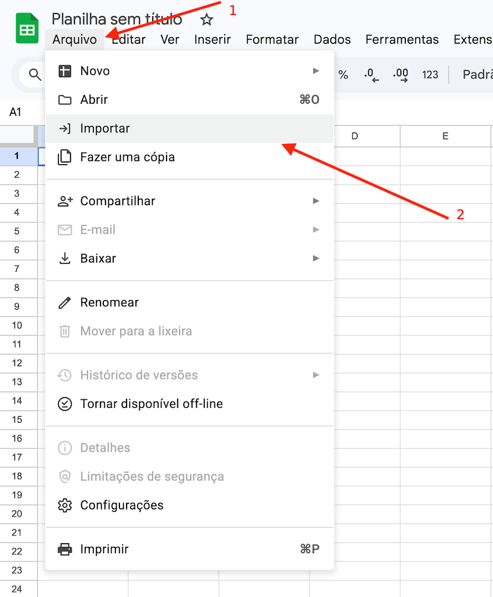Expand the Compartilhar submenu arrow
The image size is (493, 597).
(x=316, y=201)
